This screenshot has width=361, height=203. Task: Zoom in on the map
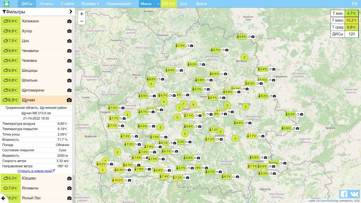coord(82,14)
